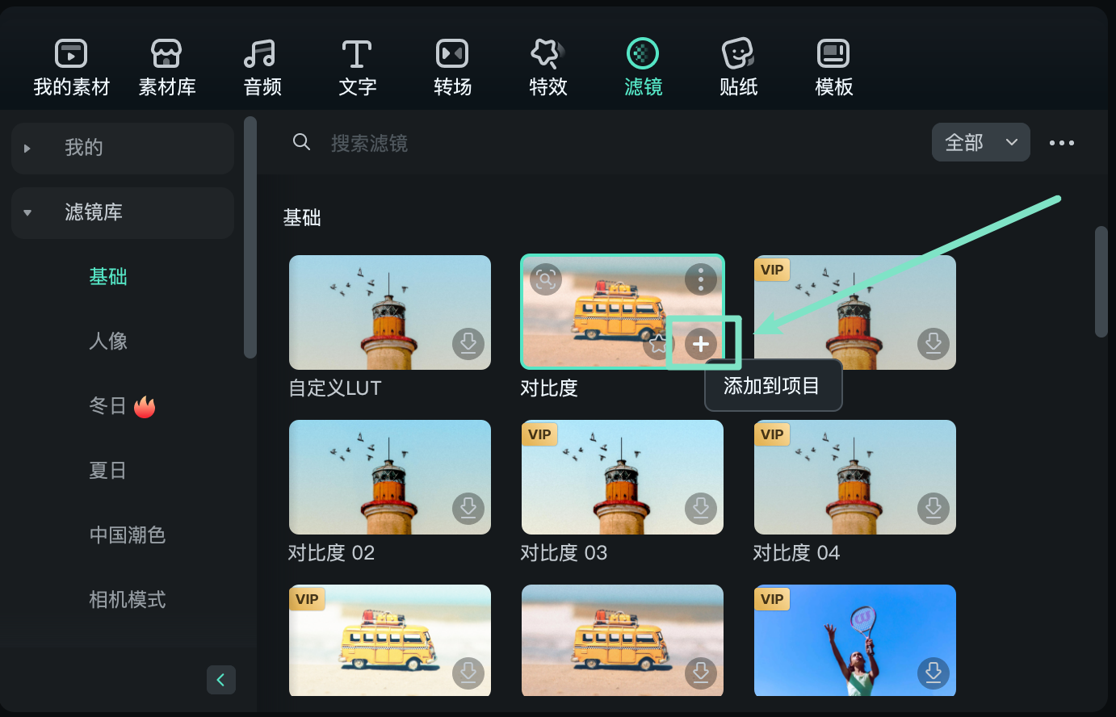Open the 转场 transitions panel

coord(452,66)
